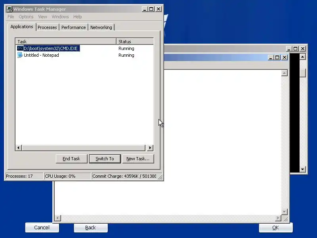Click Notepad horizontal scrollbar left arrow
The height and width of the screenshot is (238, 317).
(57, 218)
